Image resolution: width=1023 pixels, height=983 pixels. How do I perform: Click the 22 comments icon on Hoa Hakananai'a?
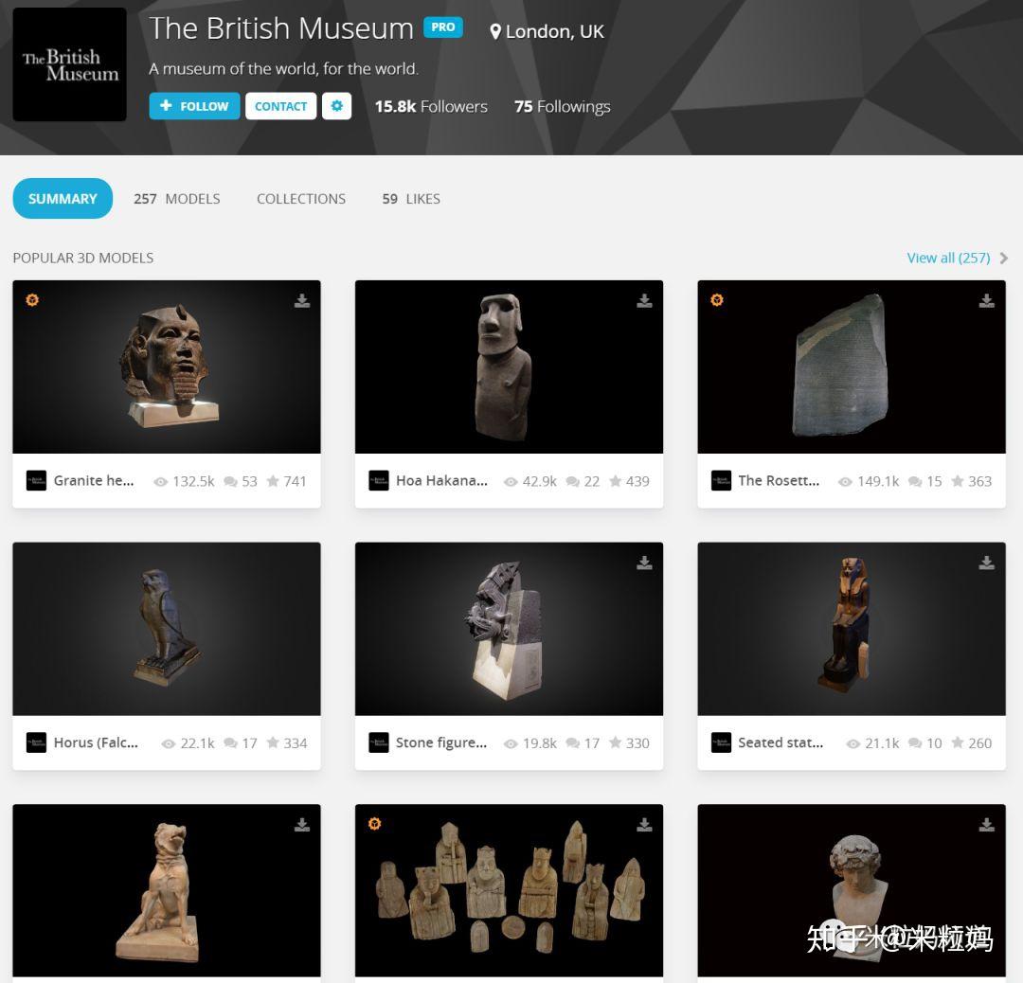tap(573, 481)
